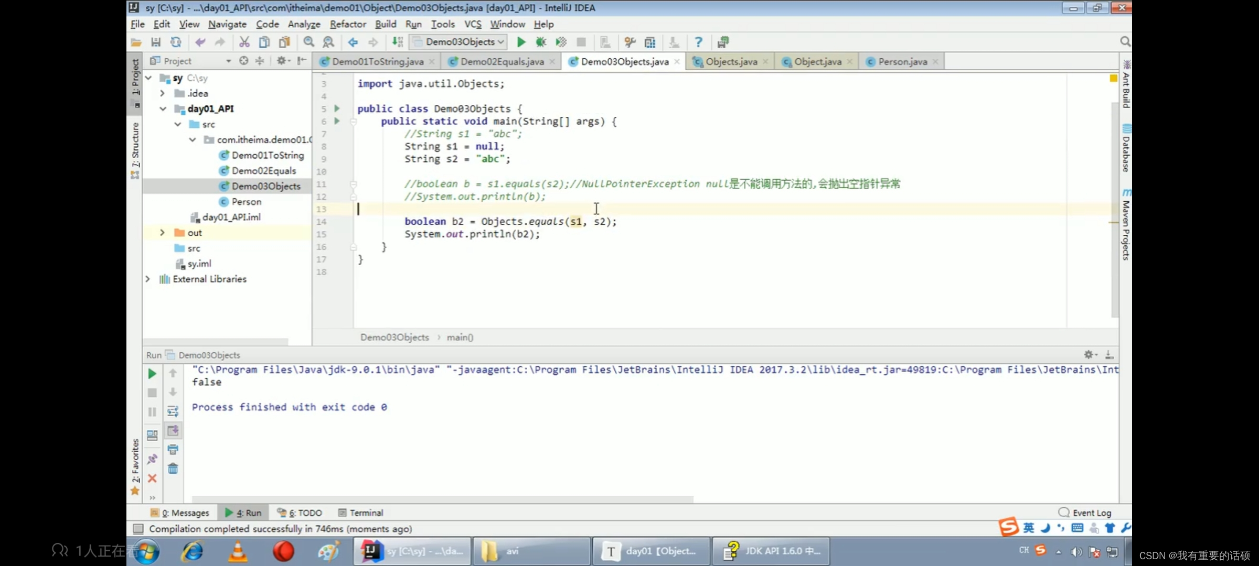Clear output with the trash icon
Image resolution: width=1259 pixels, height=566 pixels.
(173, 469)
